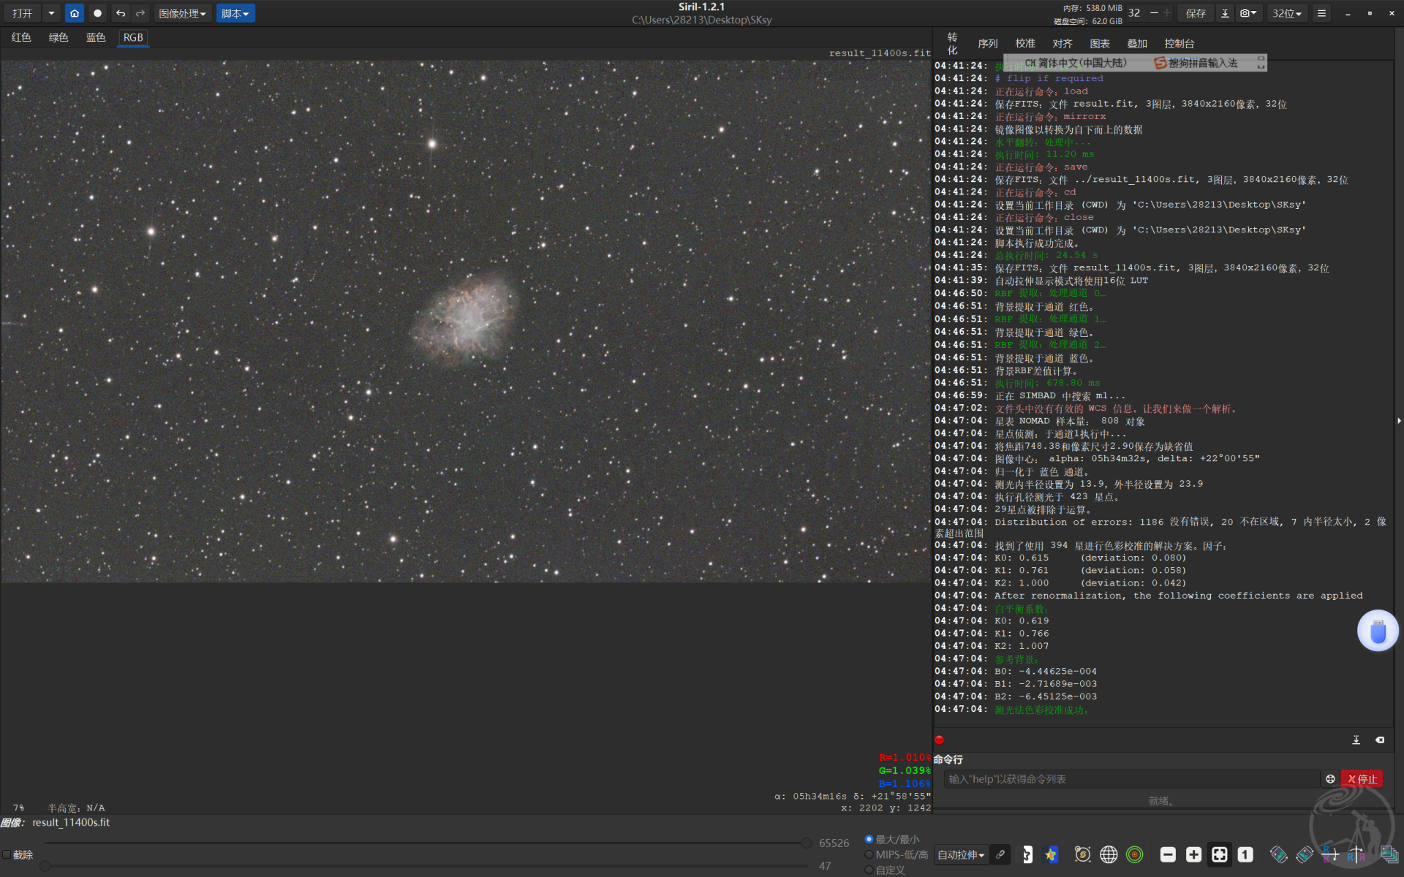Clear the console log icon
The height and width of the screenshot is (877, 1404).
point(1380,740)
